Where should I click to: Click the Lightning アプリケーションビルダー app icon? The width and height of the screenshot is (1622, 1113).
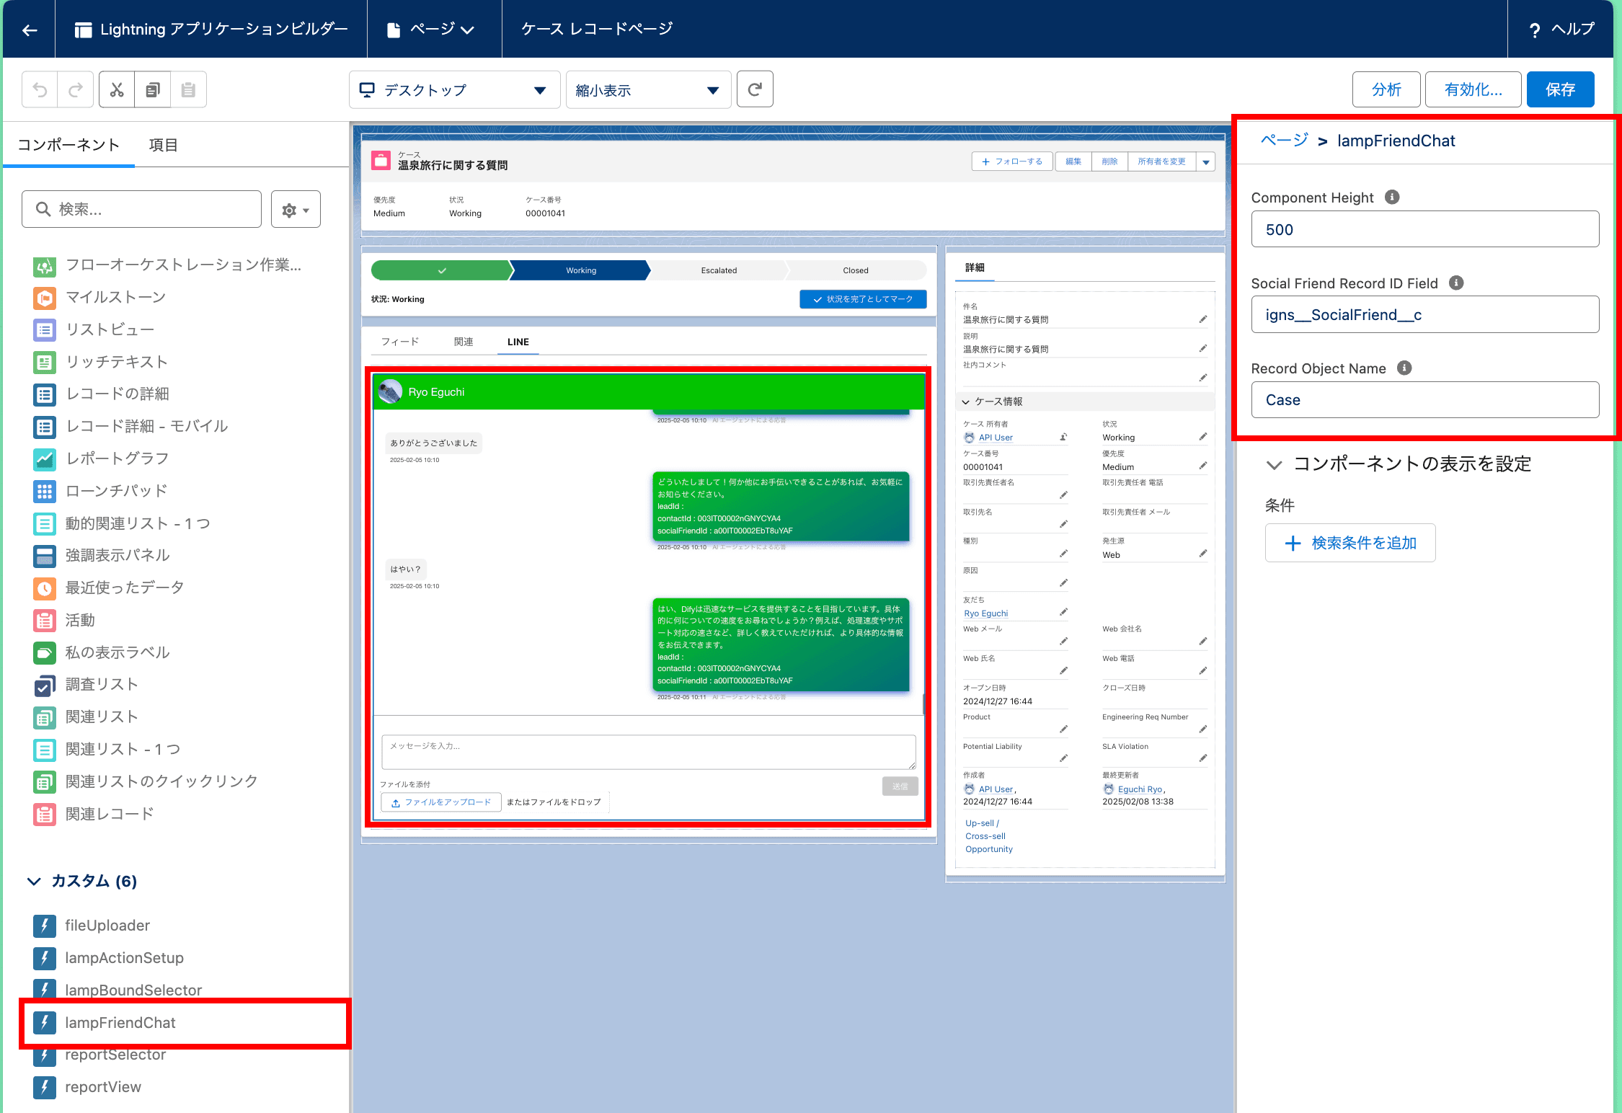tap(84, 30)
